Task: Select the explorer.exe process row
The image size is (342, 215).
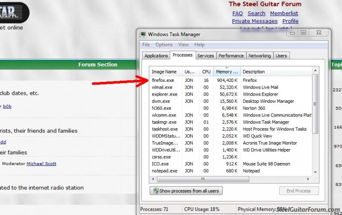Action: point(231,94)
